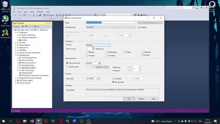Click the Database Mail node
The width and height of the screenshot is (220, 124).
click(27, 73)
